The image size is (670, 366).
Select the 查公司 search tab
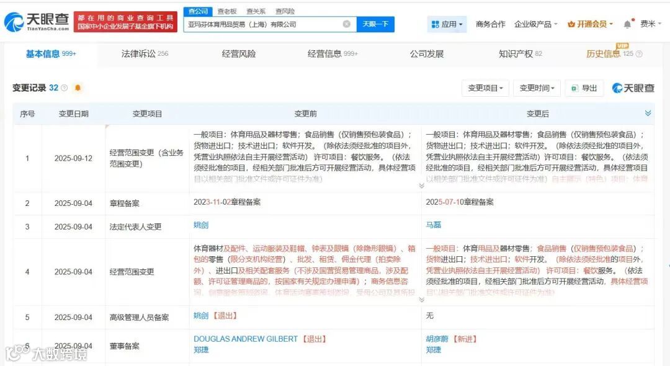pyautogui.click(x=199, y=11)
